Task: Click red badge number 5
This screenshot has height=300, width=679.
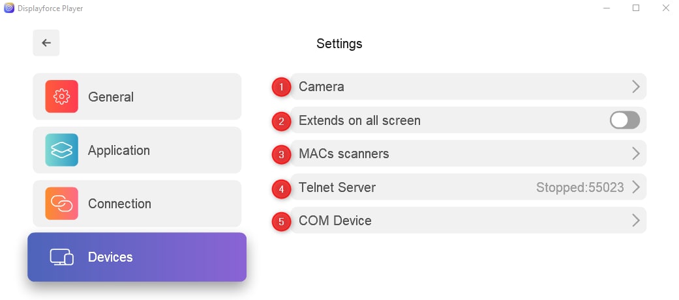Action: click(282, 222)
